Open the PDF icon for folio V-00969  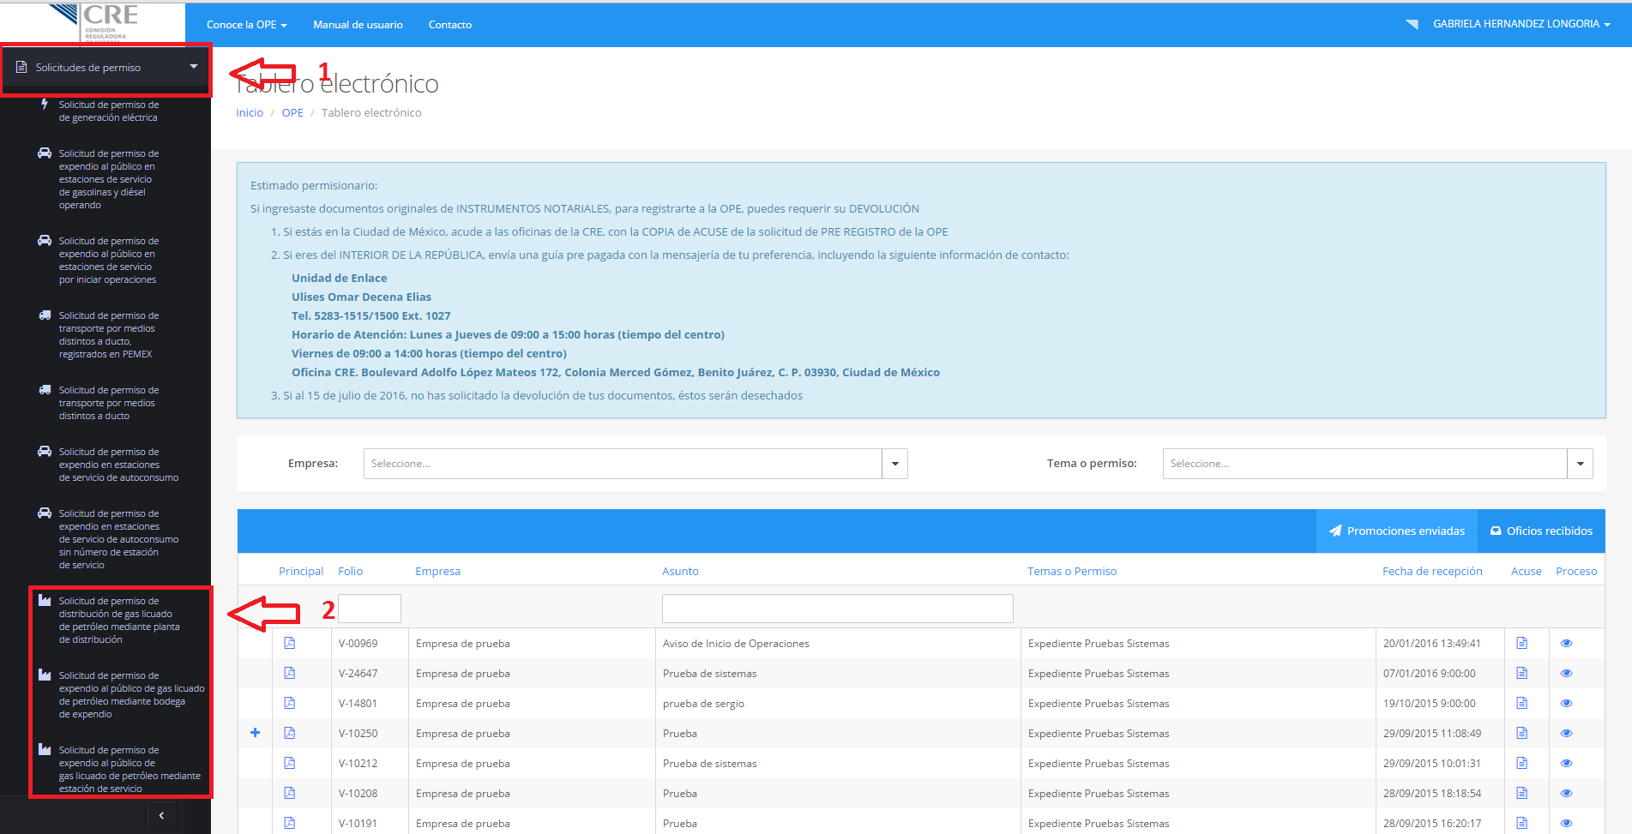click(x=290, y=643)
